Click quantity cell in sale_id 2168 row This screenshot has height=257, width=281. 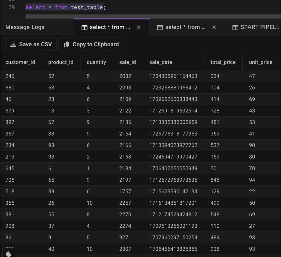[x=88, y=157]
